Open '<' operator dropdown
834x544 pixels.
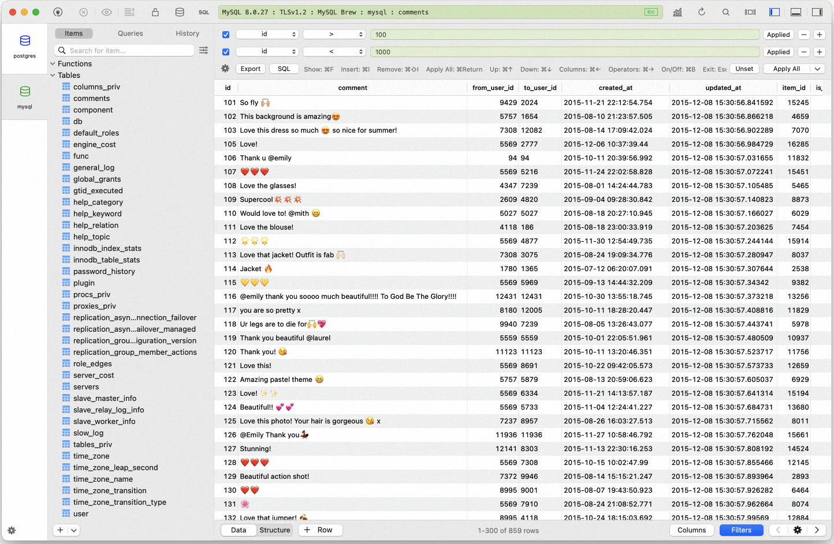coord(334,52)
